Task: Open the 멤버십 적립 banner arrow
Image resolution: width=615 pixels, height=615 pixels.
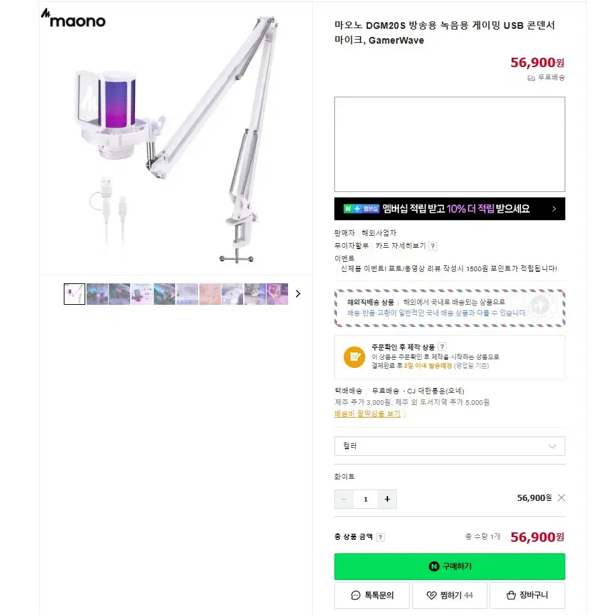Action: (554, 209)
